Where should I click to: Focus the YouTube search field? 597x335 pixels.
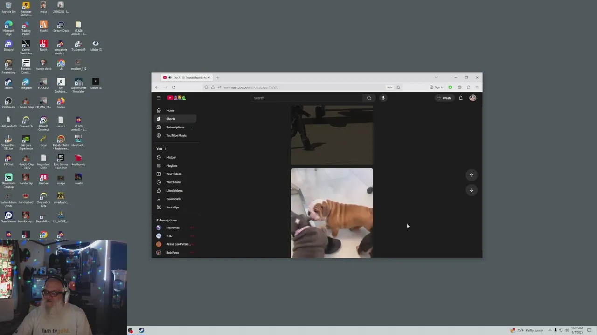pos(307,98)
